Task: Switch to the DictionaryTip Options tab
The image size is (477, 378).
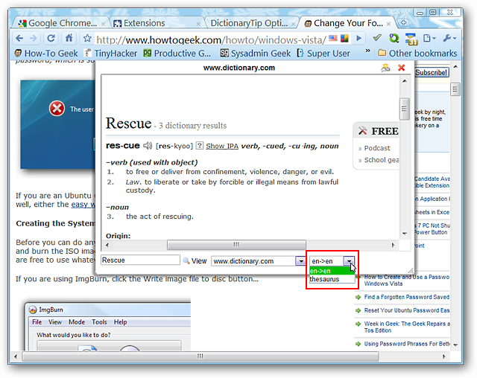Action: 249,23
